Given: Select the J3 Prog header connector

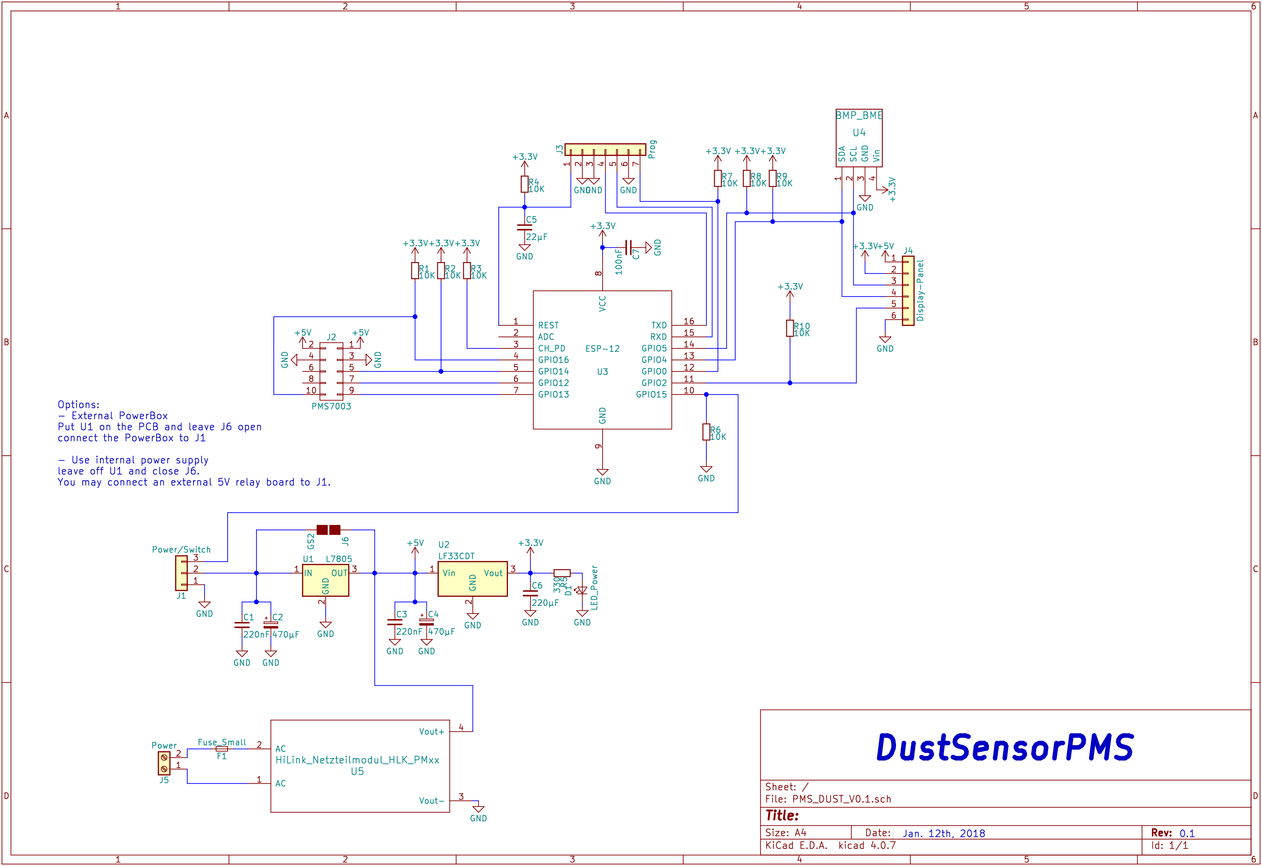Looking at the screenshot, I should (605, 149).
